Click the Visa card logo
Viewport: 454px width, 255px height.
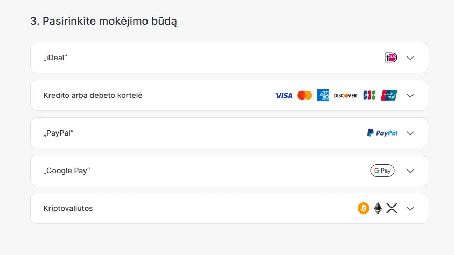coord(284,95)
